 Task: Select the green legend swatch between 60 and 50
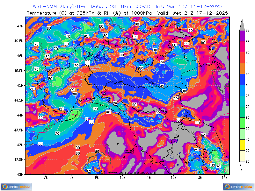click(242, 123)
